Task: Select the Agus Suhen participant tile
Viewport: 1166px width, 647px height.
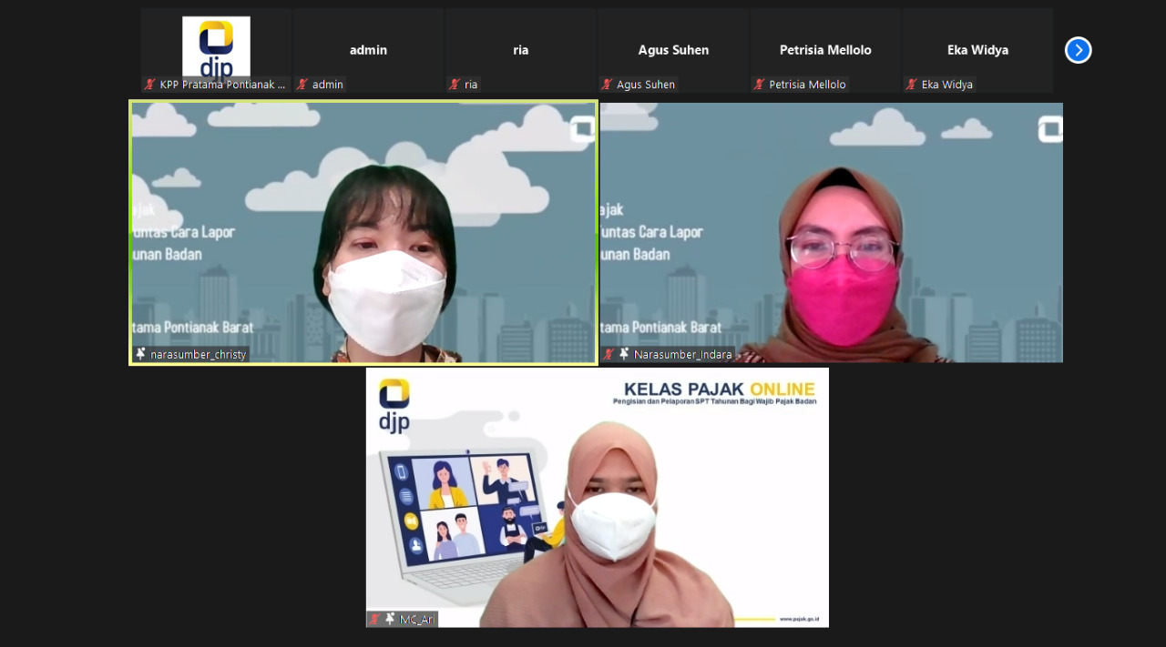Action: click(x=673, y=50)
